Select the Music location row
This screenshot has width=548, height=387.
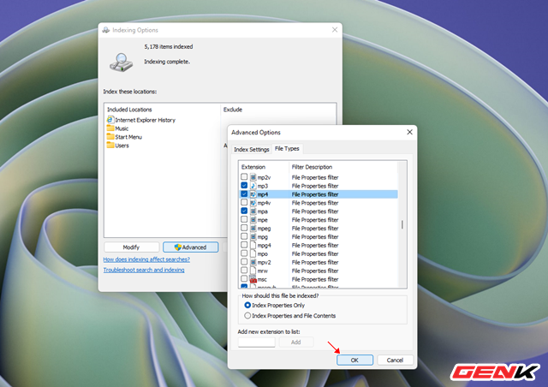(118, 128)
